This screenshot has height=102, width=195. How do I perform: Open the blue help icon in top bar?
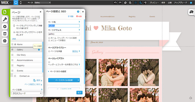(x=191, y=3)
